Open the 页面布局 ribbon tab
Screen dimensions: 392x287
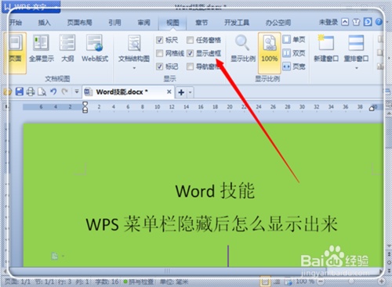pyautogui.click(x=79, y=23)
